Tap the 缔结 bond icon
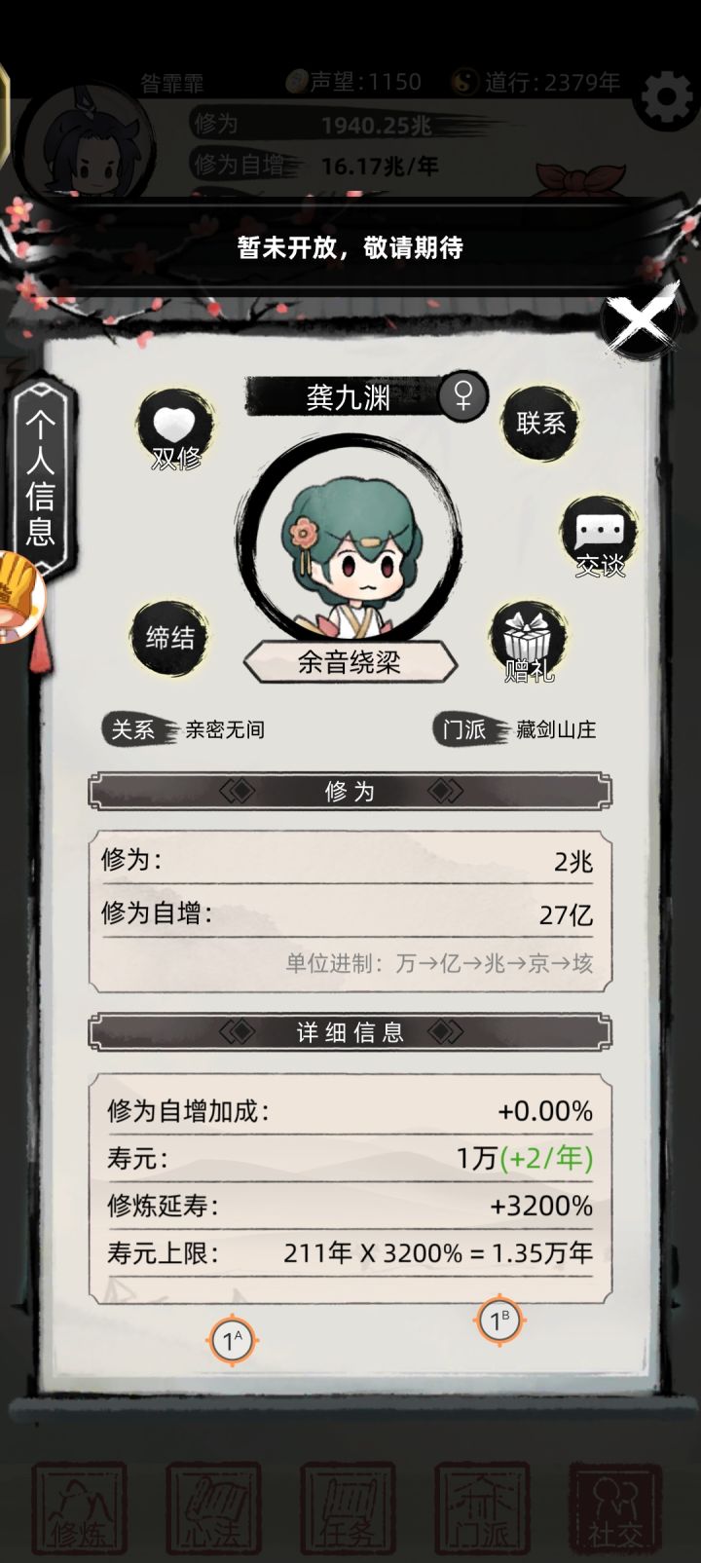The image size is (701, 1563). tap(169, 638)
